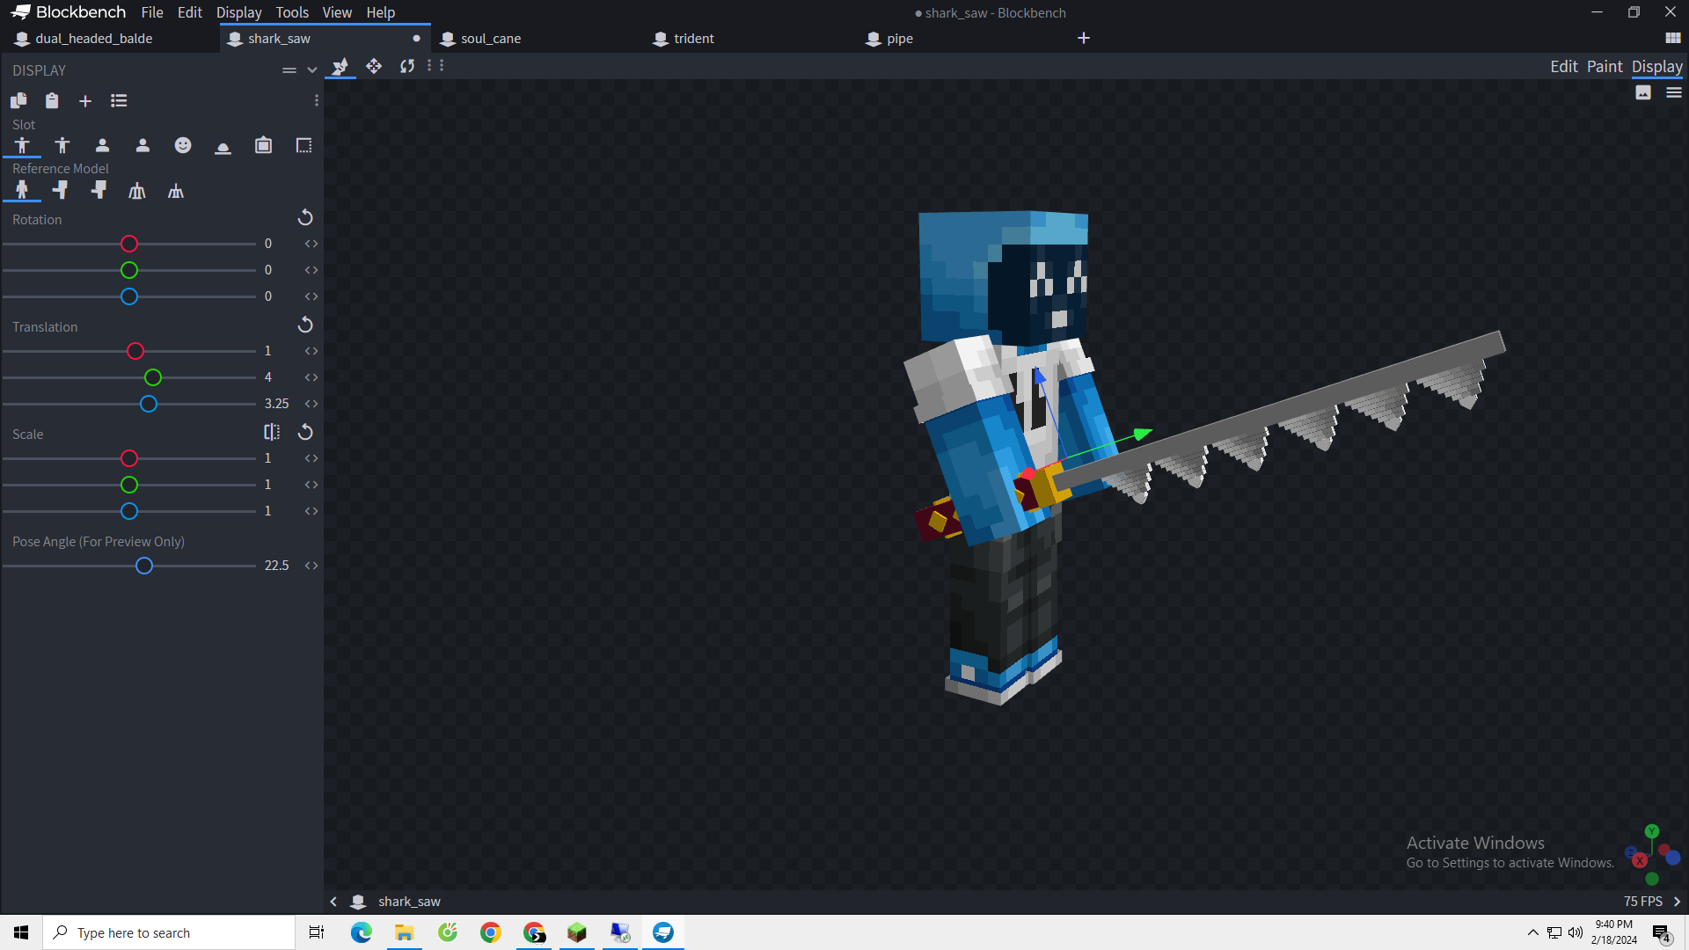Click the Paste display settings icon
Viewport: 1689px width, 950px height.
click(x=52, y=101)
